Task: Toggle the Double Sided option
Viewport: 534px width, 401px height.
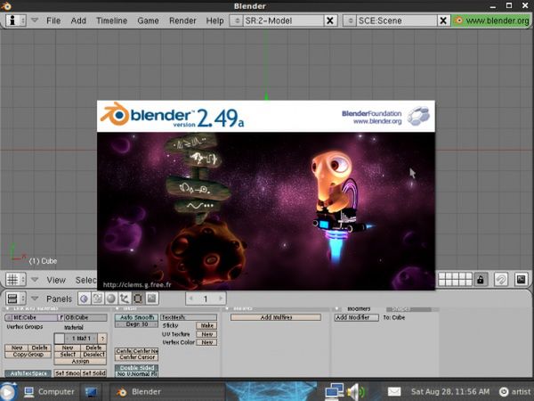Action: tap(136, 368)
